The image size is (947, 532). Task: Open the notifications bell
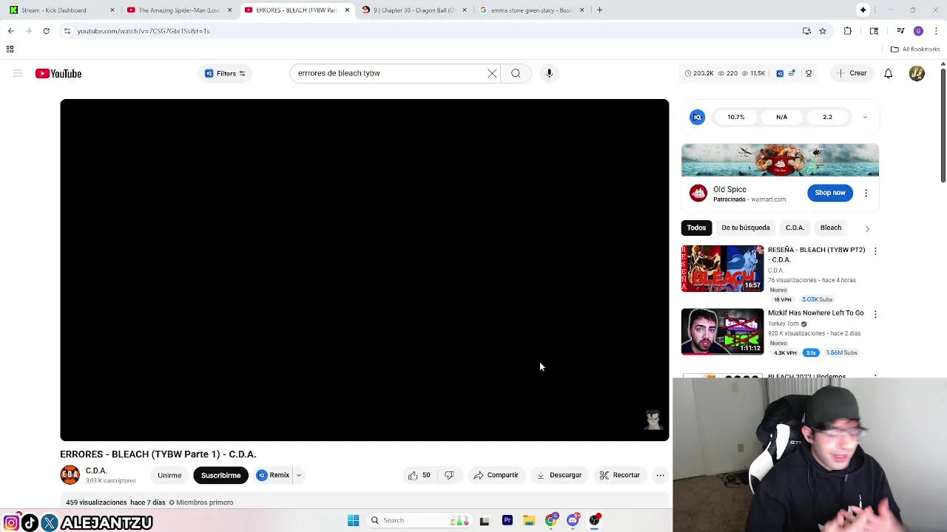point(888,73)
